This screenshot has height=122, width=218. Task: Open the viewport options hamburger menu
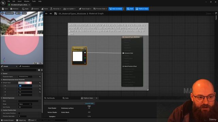point(2,13)
